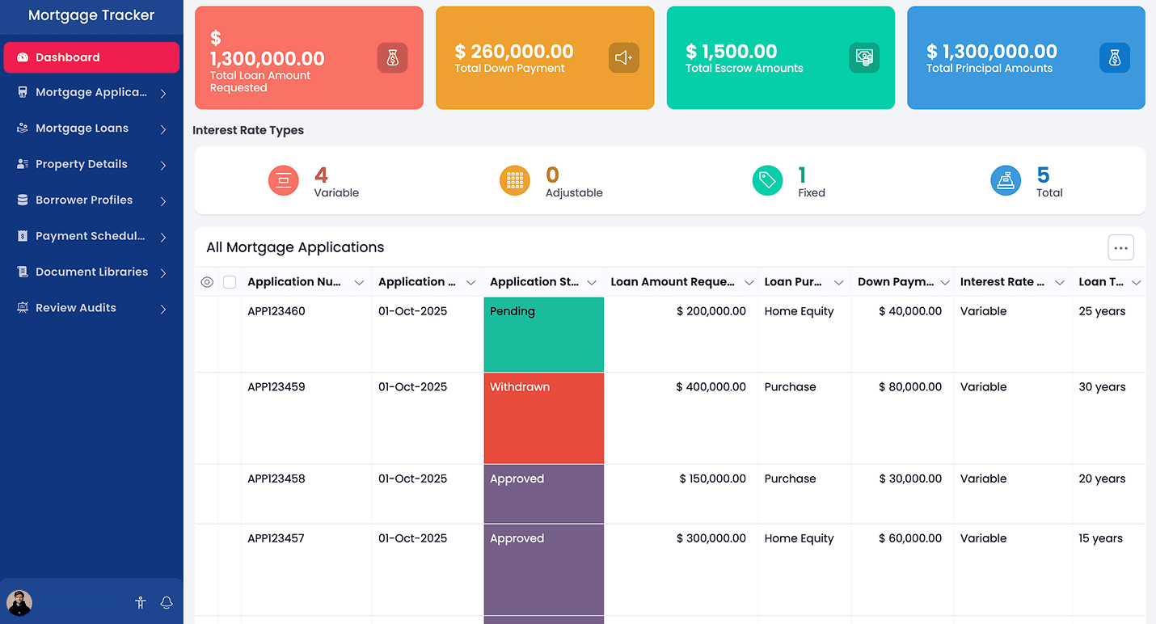This screenshot has height=624, width=1156.
Task: Click the eye visibility toggle in table header
Action: (207, 281)
